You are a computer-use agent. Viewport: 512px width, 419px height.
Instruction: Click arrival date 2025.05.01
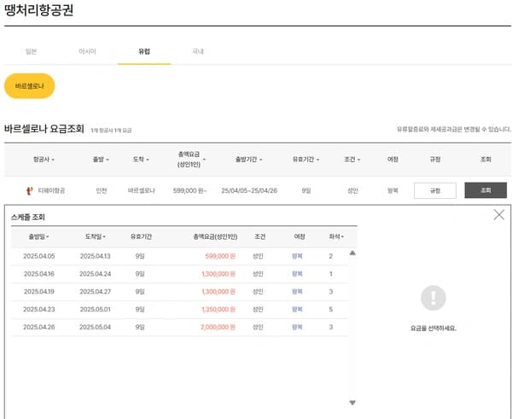coord(96,309)
